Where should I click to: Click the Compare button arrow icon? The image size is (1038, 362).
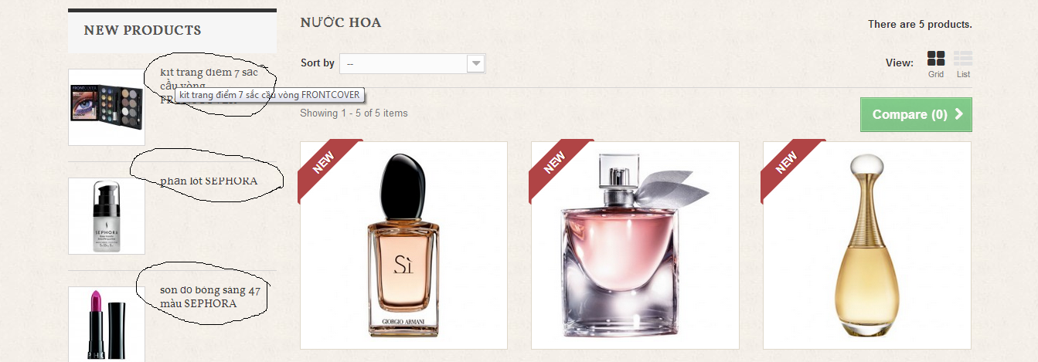tap(959, 114)
